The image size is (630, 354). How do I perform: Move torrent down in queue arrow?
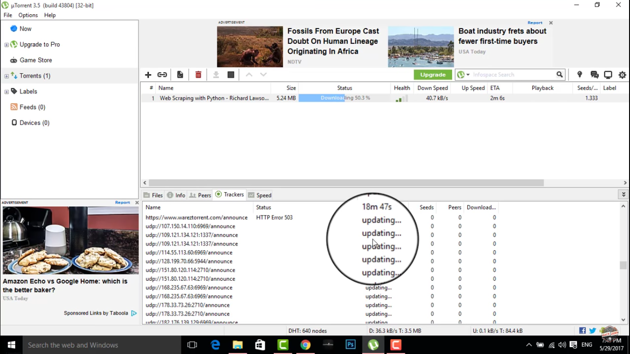click(263, 75)
